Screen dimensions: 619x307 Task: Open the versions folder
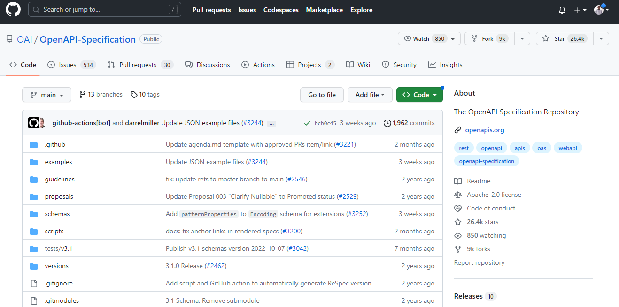(56, 266)
